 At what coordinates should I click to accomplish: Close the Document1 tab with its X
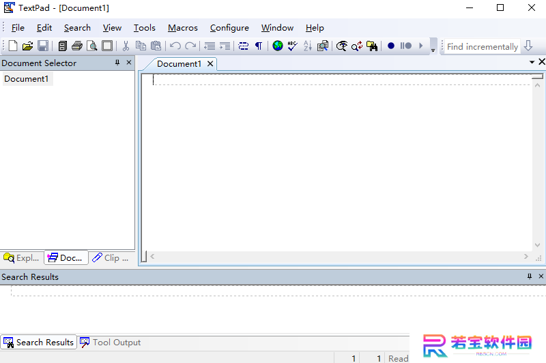click(x=210, y=64)
